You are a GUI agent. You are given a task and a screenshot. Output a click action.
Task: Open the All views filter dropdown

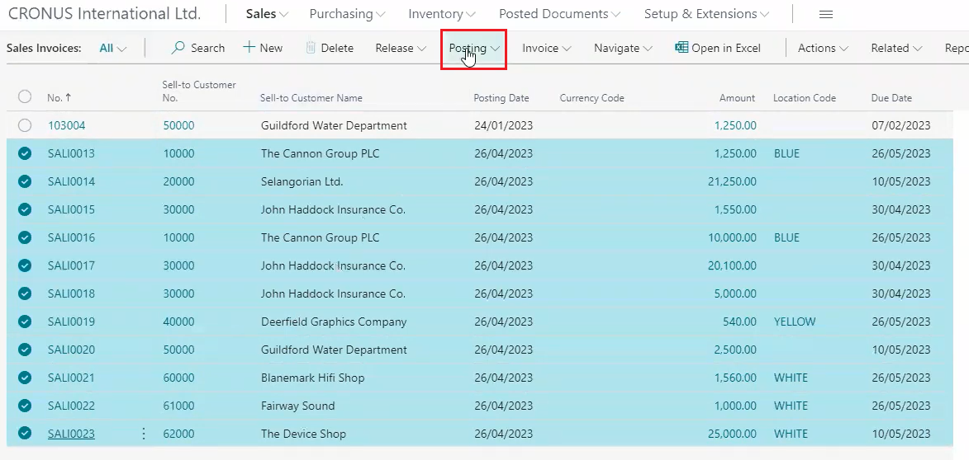[112, 48]
